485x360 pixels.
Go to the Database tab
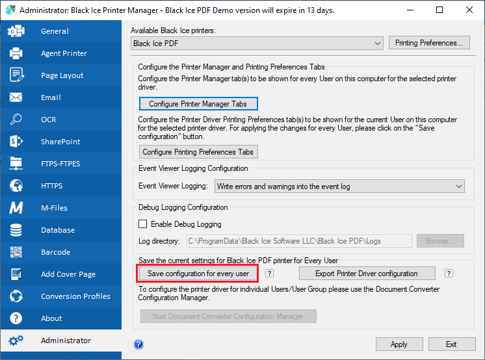click(57, 230)
